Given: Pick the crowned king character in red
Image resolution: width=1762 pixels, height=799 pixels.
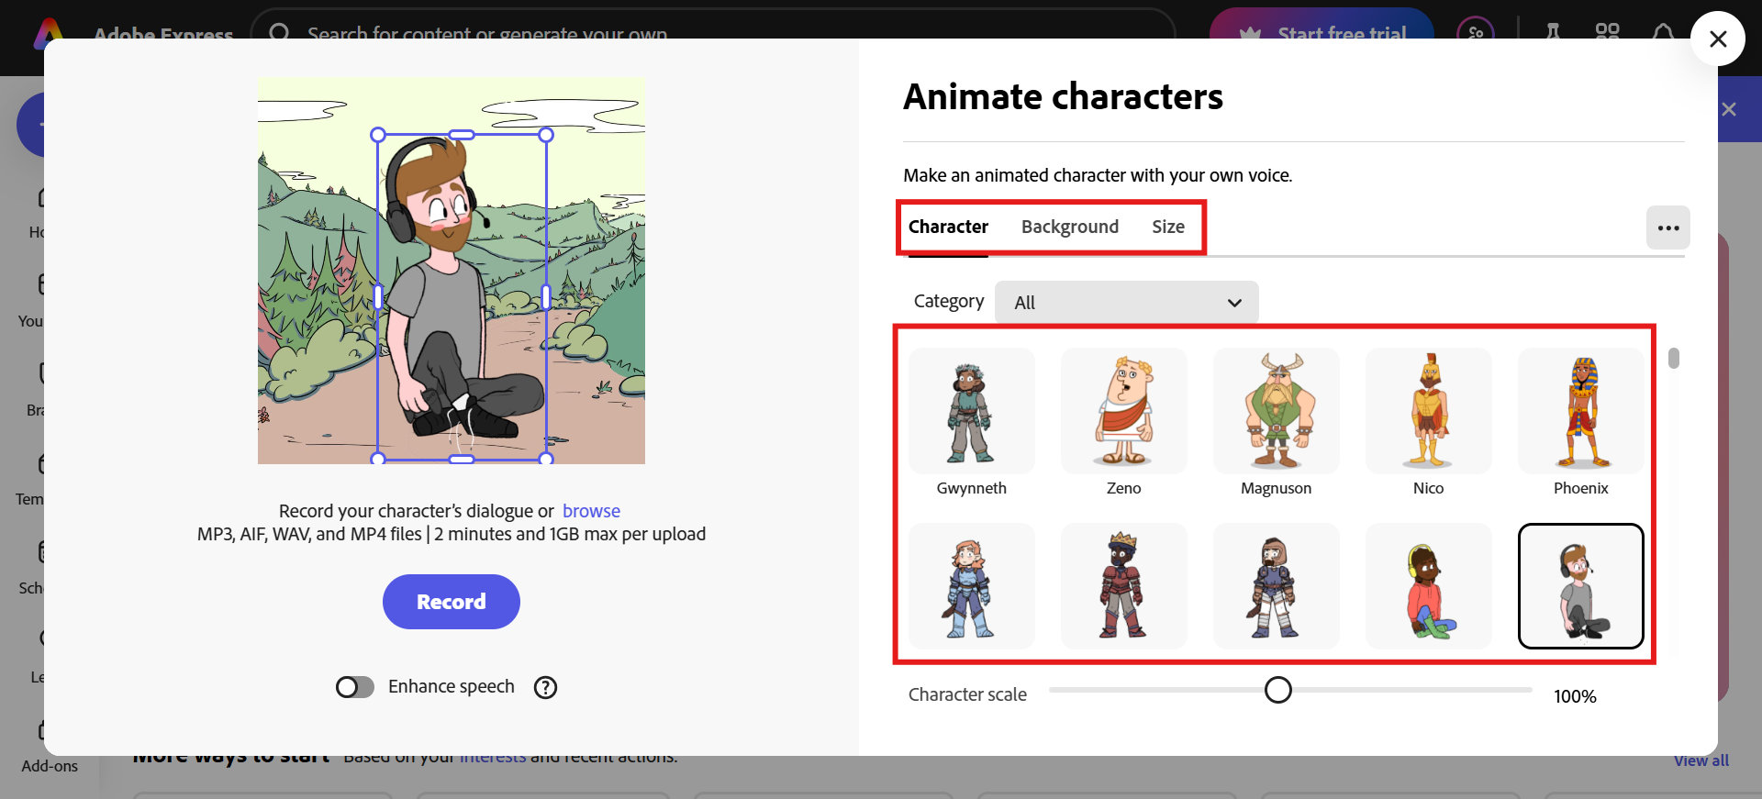Looking at the screenshot, I should [x=1124, y=586].
